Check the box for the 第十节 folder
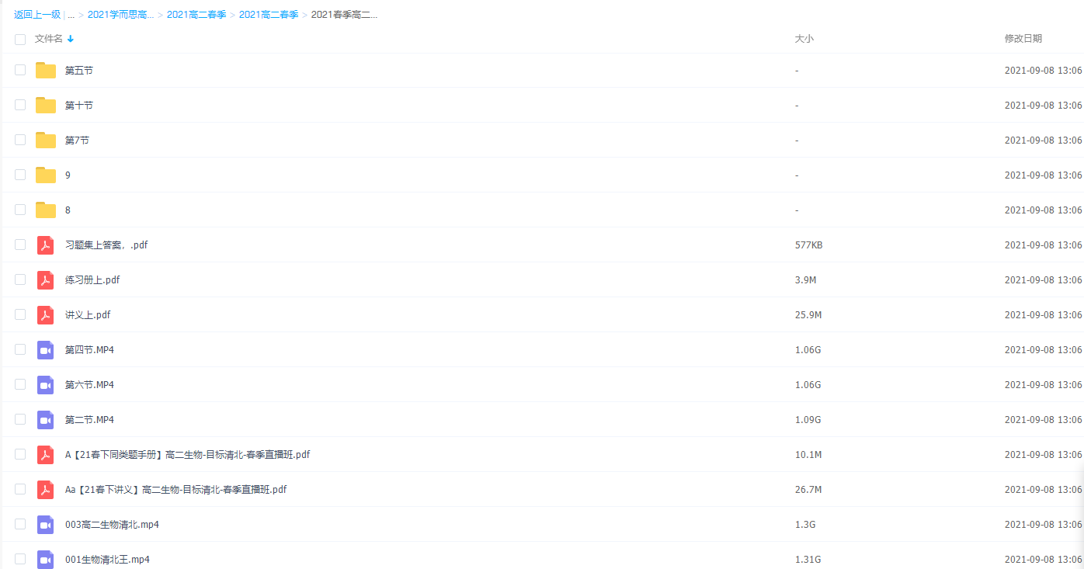 (x=20, y=106)
